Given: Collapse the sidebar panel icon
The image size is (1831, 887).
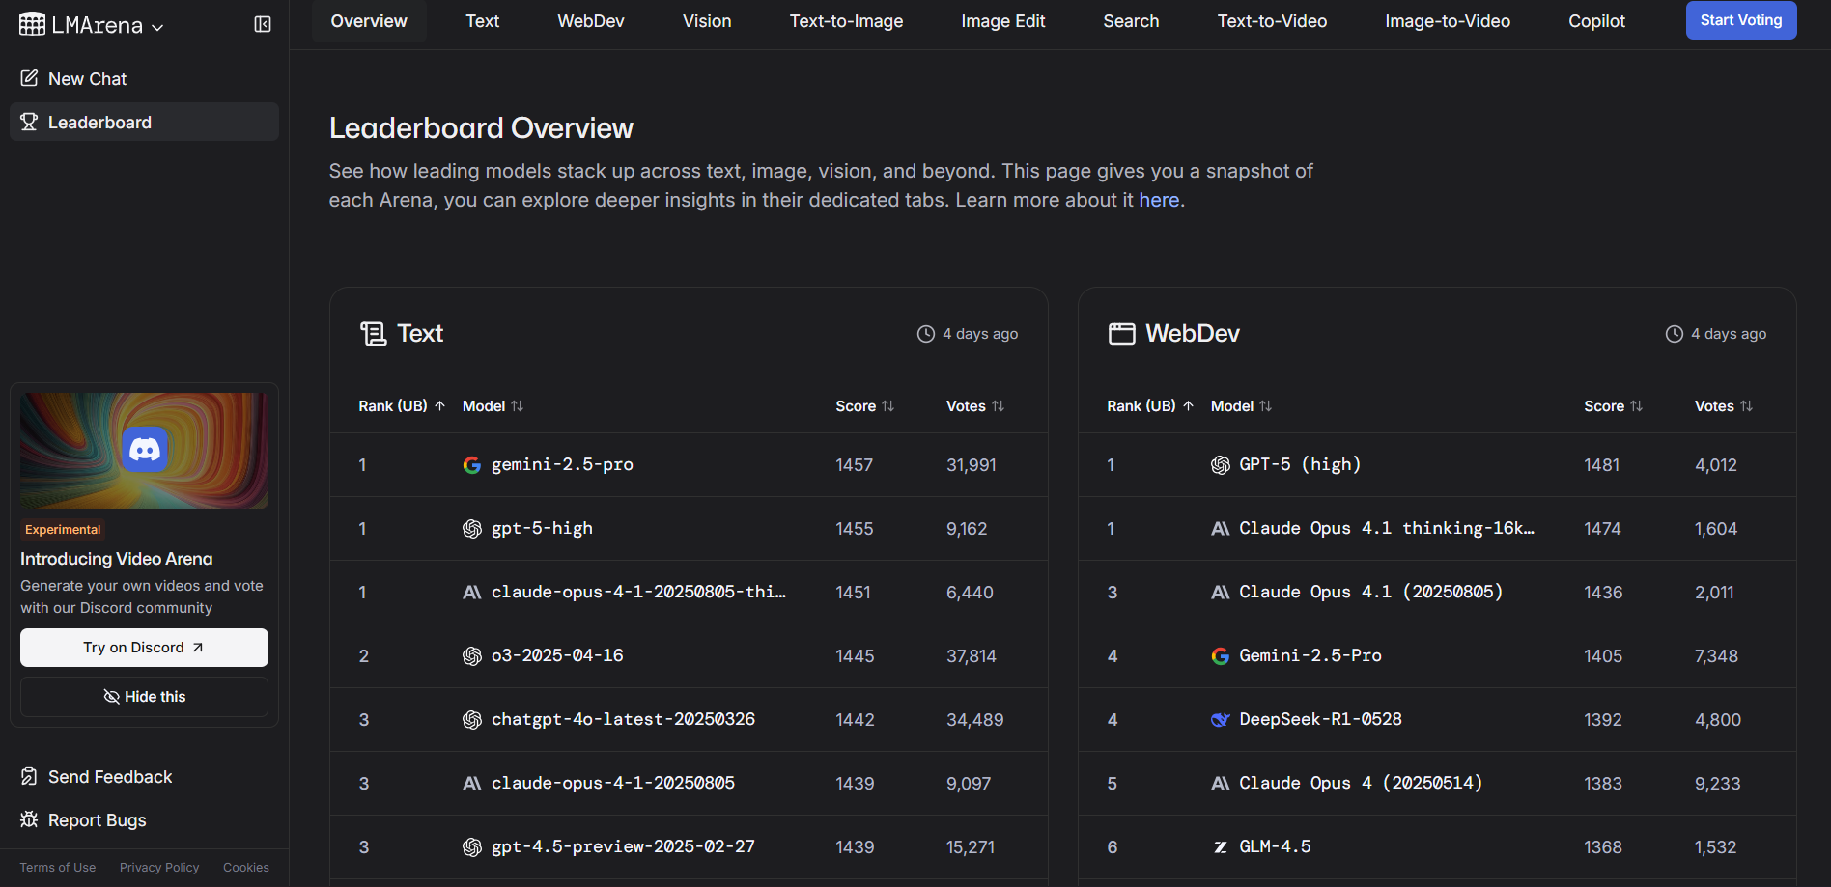Looking at the screenshot, I should click(x=263, y=24).
